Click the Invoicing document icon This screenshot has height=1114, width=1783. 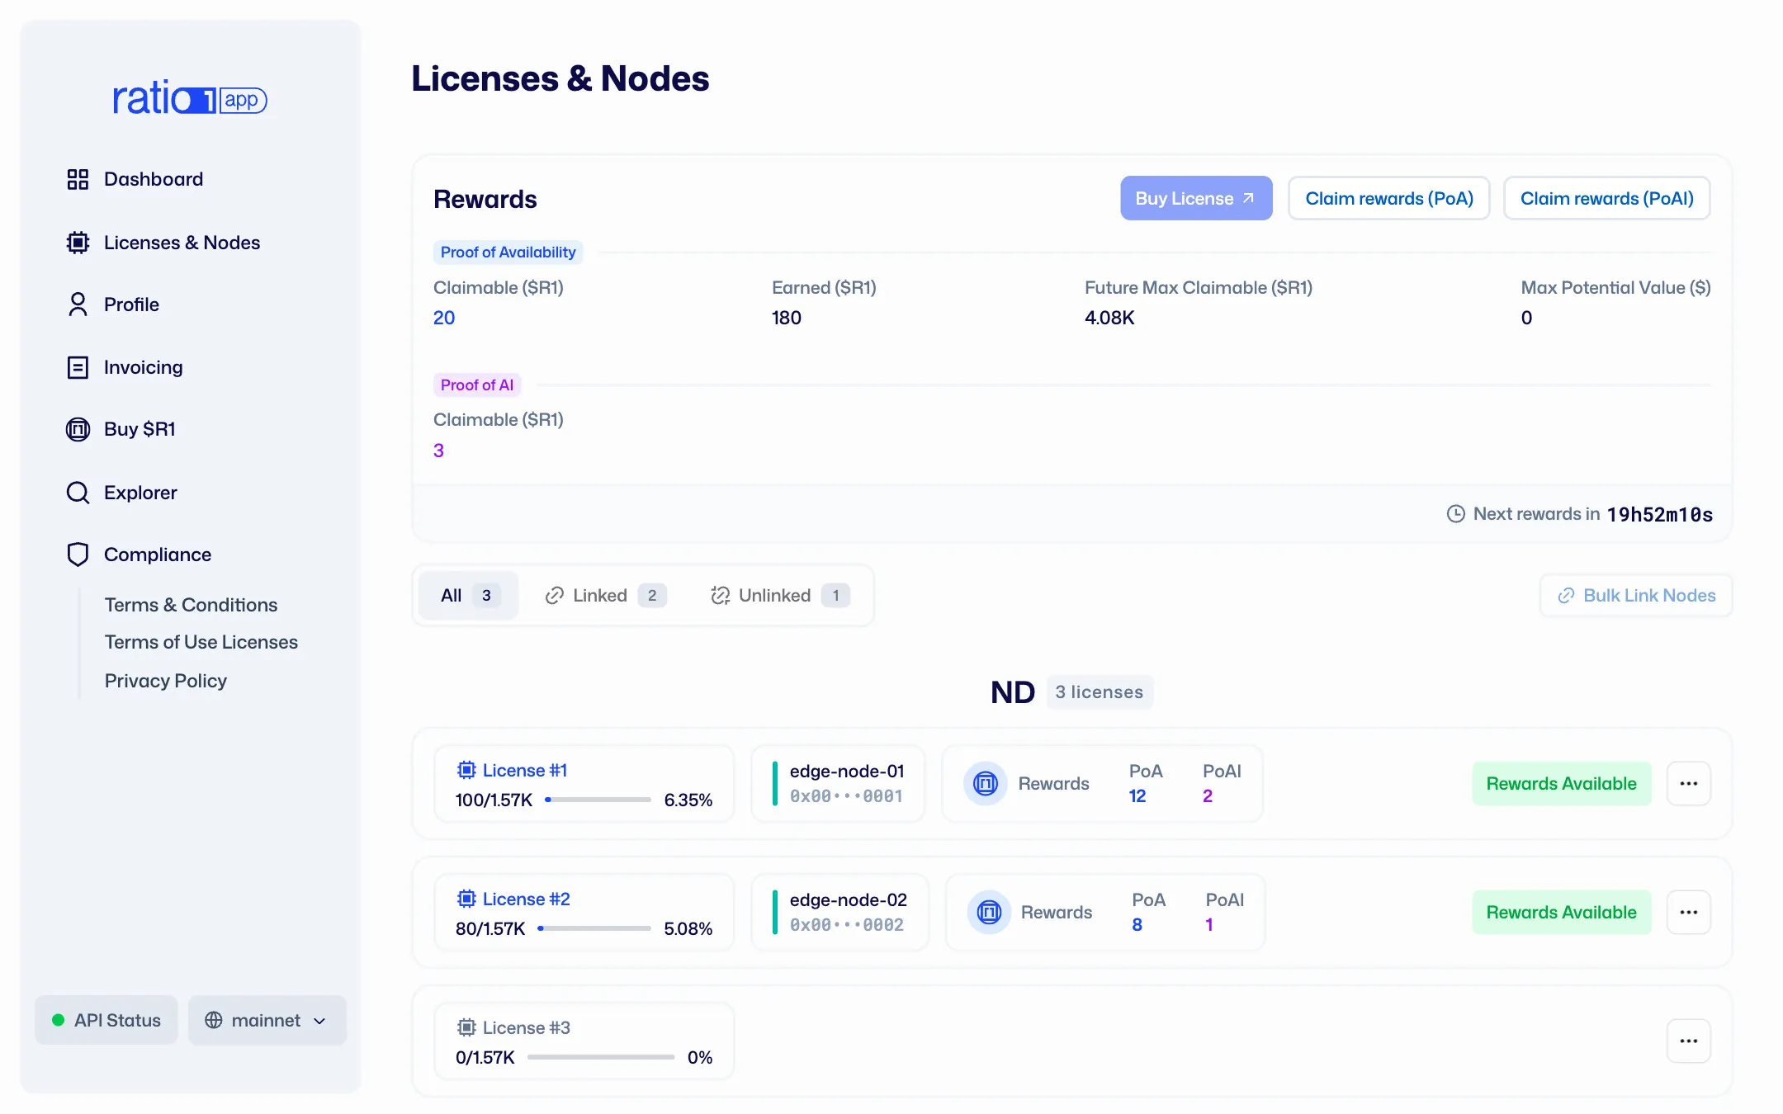point(78,367)
